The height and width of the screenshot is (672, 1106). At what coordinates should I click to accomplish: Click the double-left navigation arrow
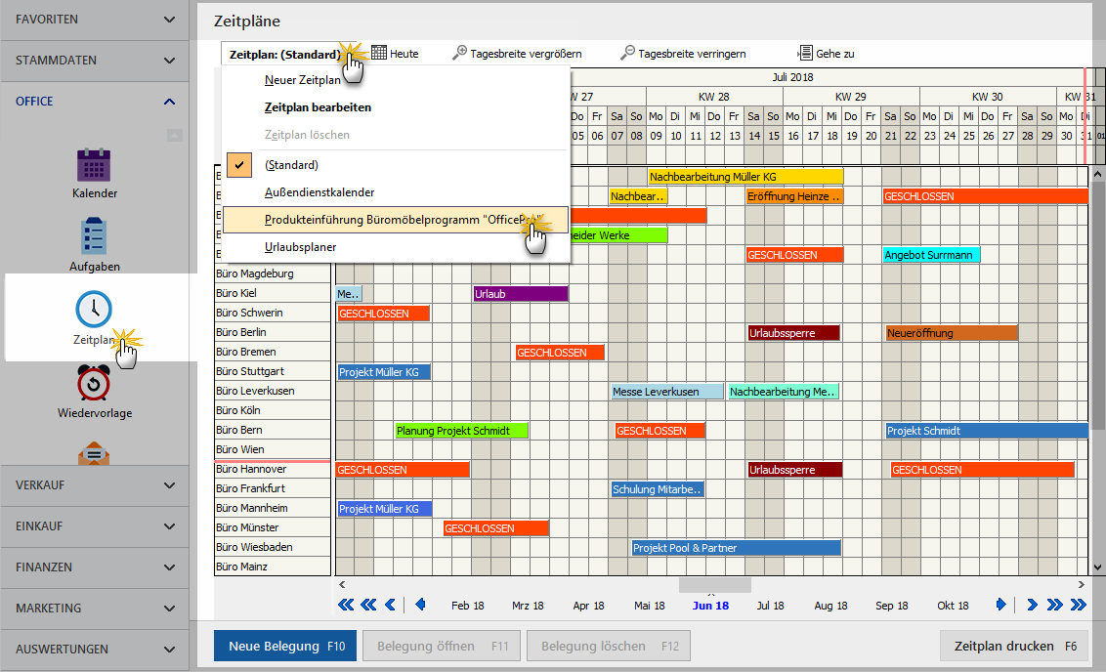[368, 605]
